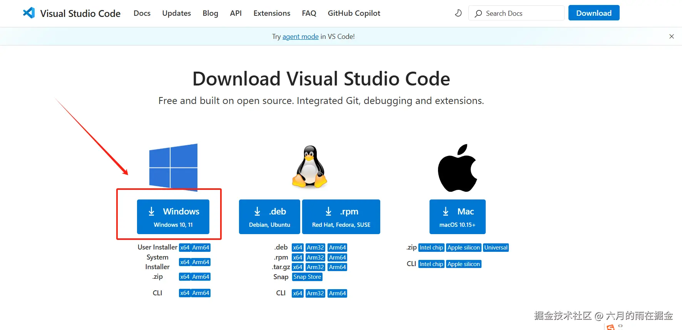
Task: Dismiss the agent mode banner
Action: [672, 36]
